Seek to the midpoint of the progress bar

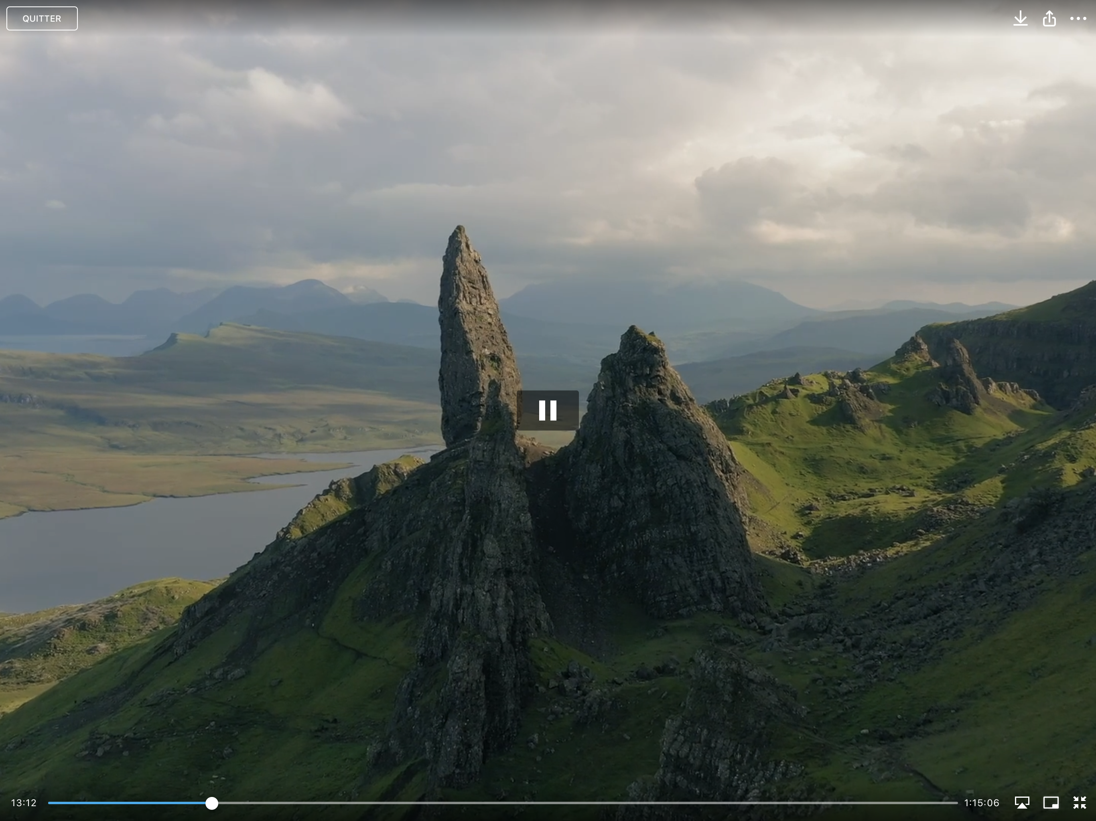(x=503, y=803)
